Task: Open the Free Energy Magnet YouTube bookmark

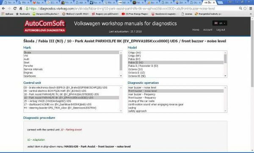Action: click(135, 14)
